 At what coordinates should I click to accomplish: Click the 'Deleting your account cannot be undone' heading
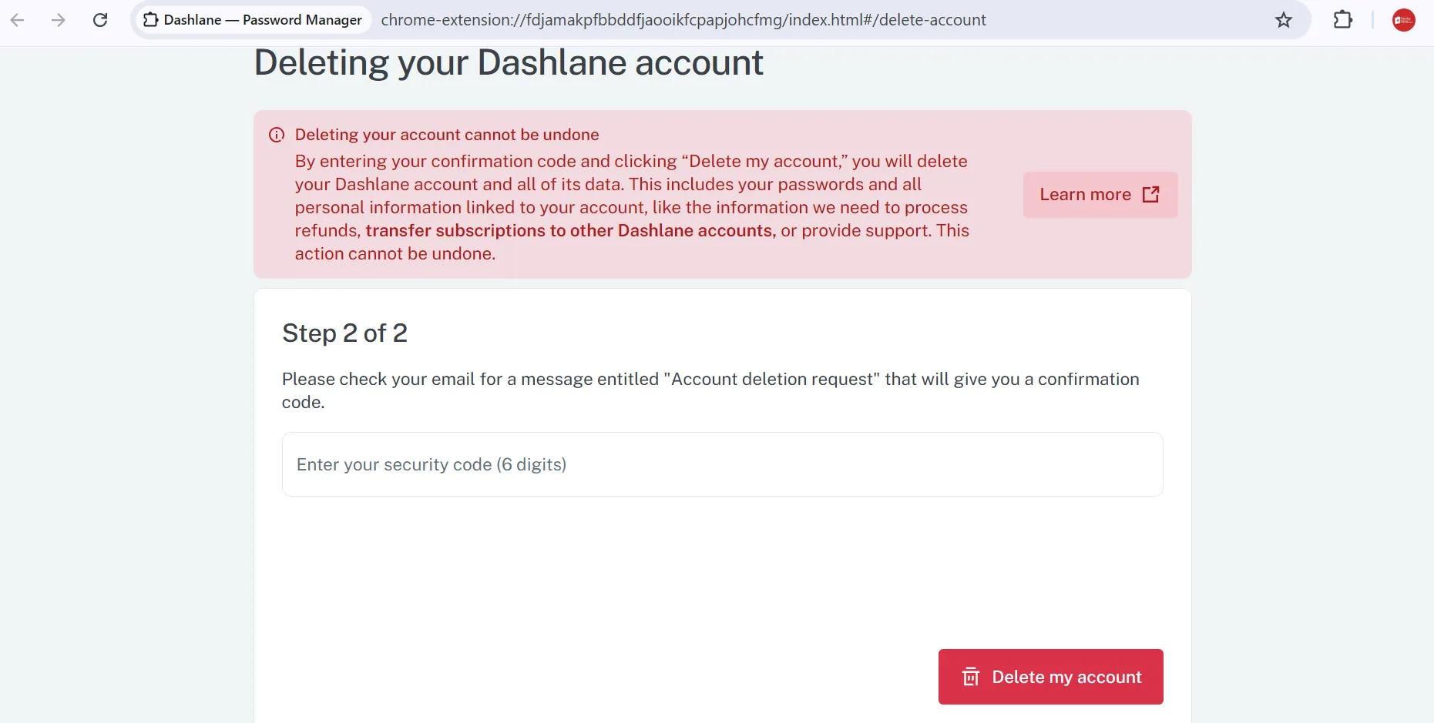coord(446,135)
